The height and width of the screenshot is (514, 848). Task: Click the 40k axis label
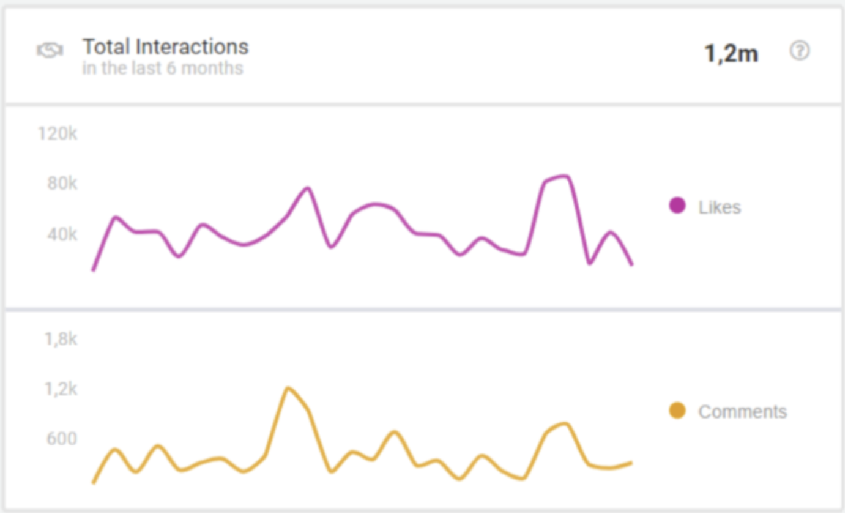(x=62, y=234)
